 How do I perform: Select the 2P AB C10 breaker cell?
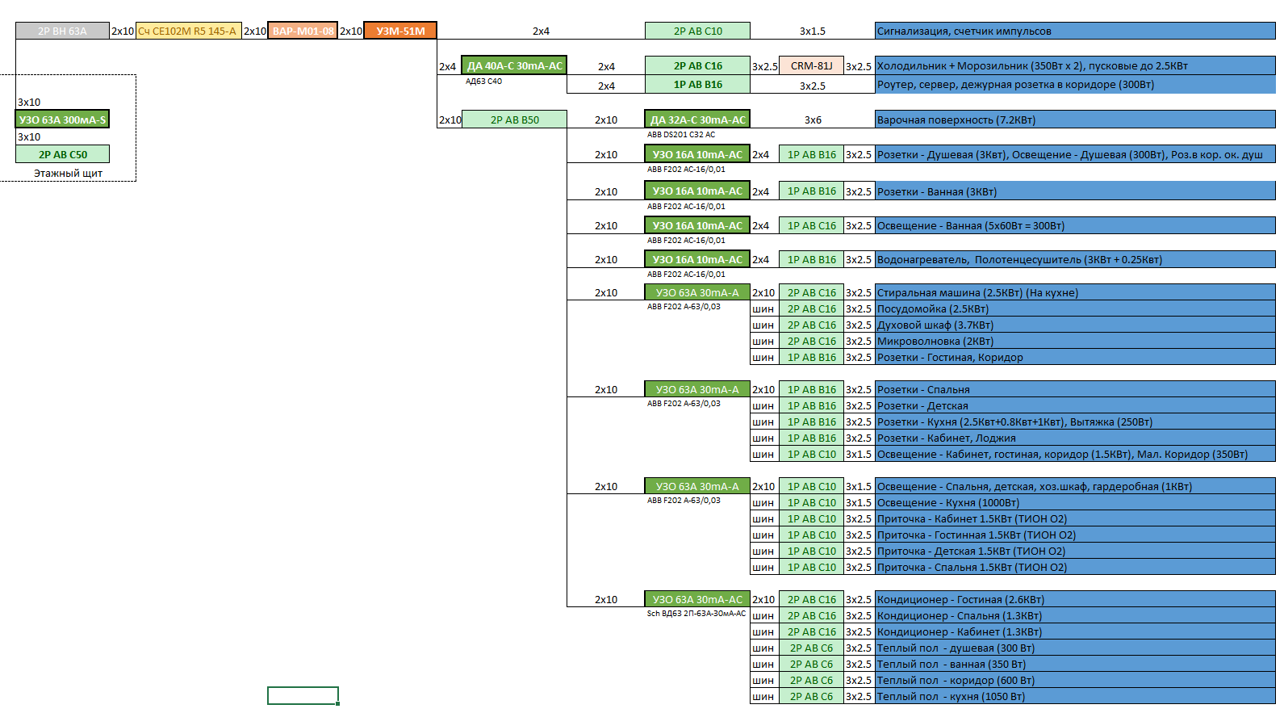(697, 31)
